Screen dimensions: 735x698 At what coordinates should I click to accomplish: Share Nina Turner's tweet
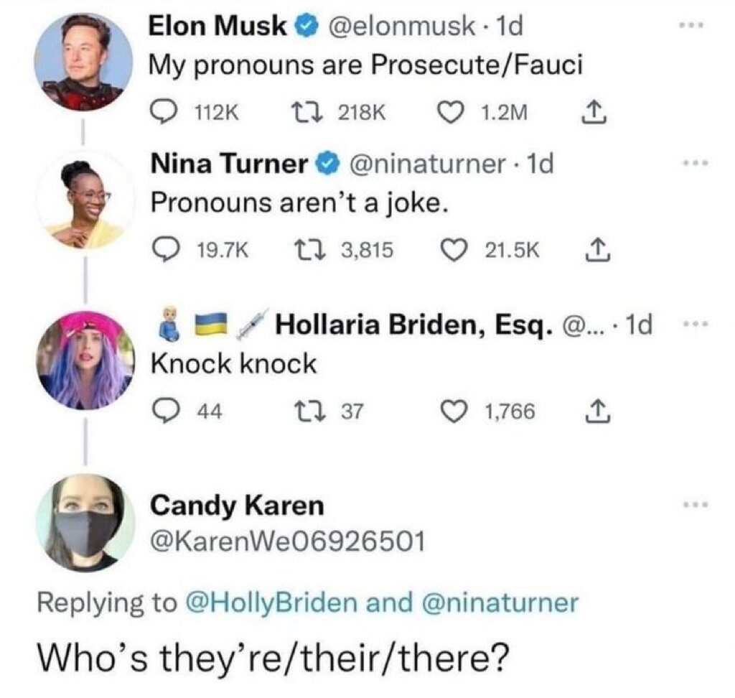(x=598, y=250)
